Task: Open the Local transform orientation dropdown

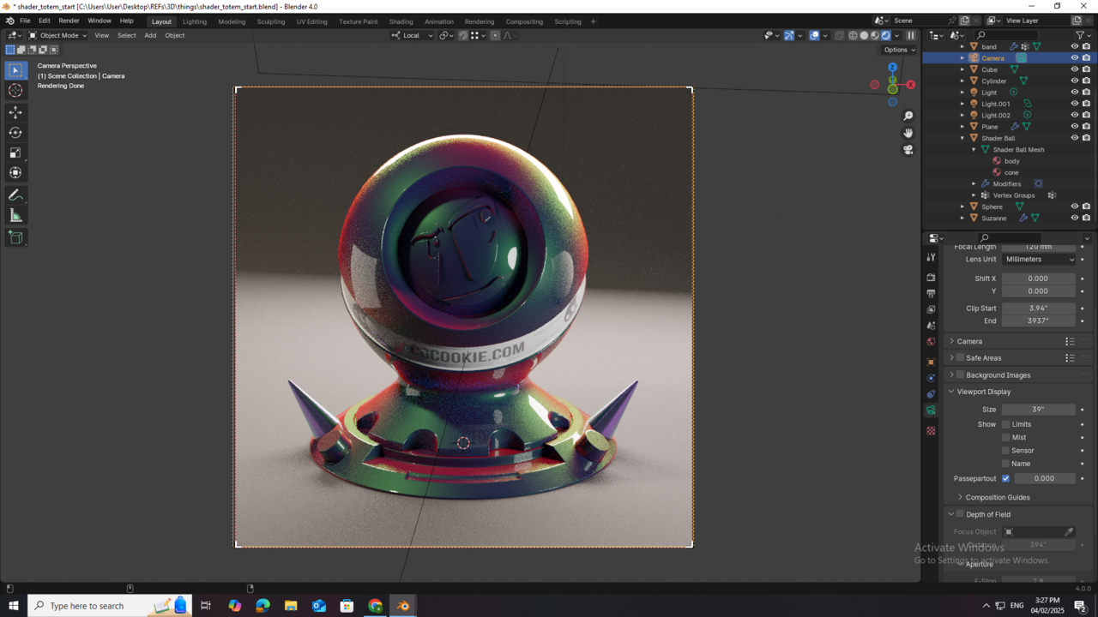Action: tap(413, 36)
